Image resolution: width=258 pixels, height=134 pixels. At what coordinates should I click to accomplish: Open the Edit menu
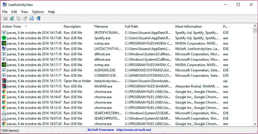point(14,12)
